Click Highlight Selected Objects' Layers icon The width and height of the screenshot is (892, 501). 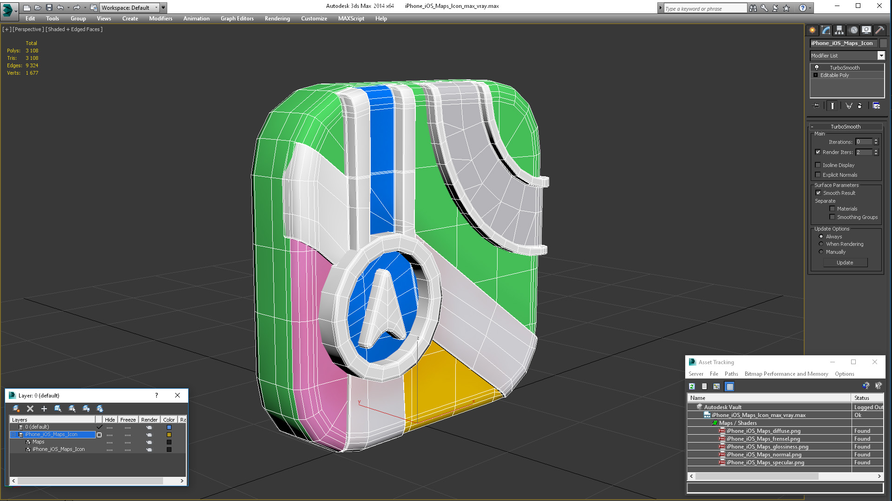(72, 409)
